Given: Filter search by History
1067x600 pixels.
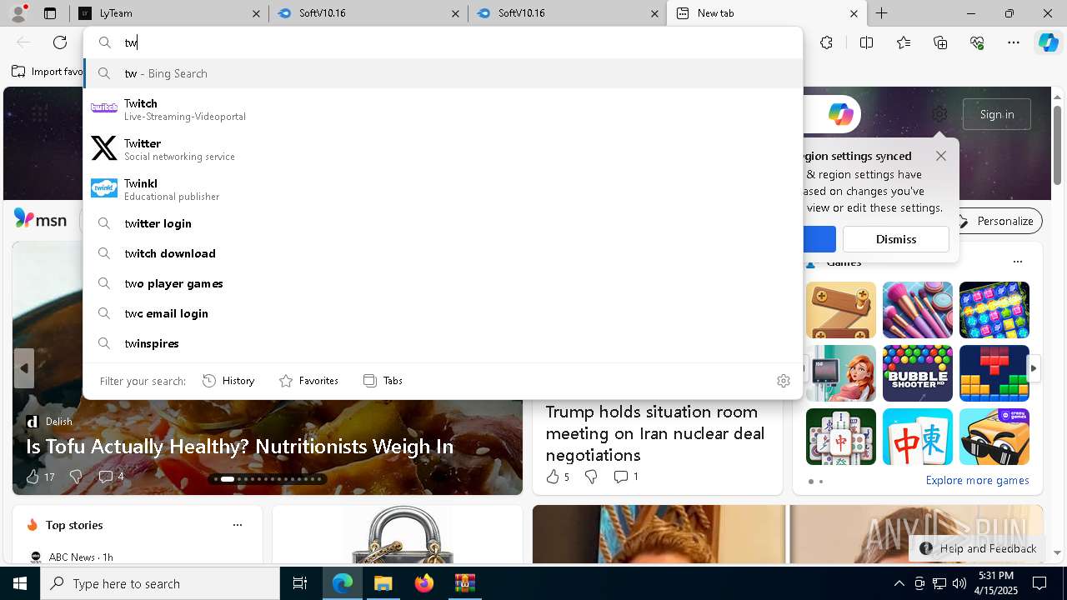Looking at the screenshot, I should coord(228,381).
